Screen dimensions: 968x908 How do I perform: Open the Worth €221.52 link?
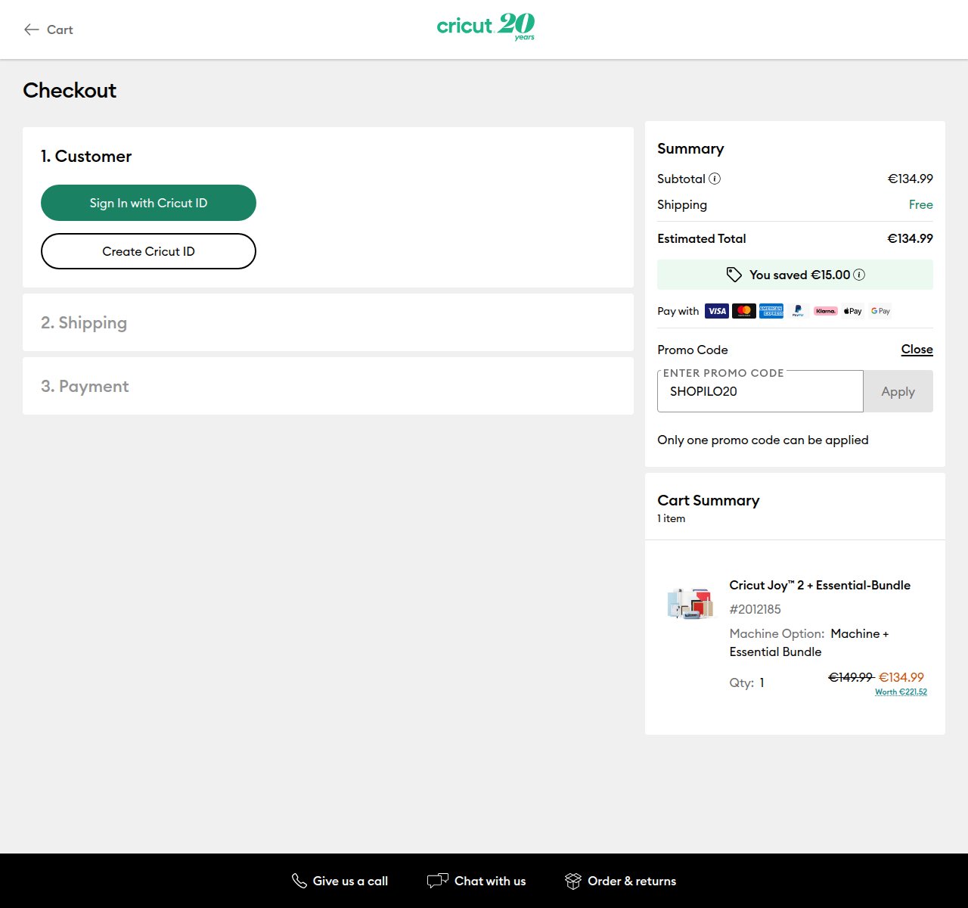(901, 692)
